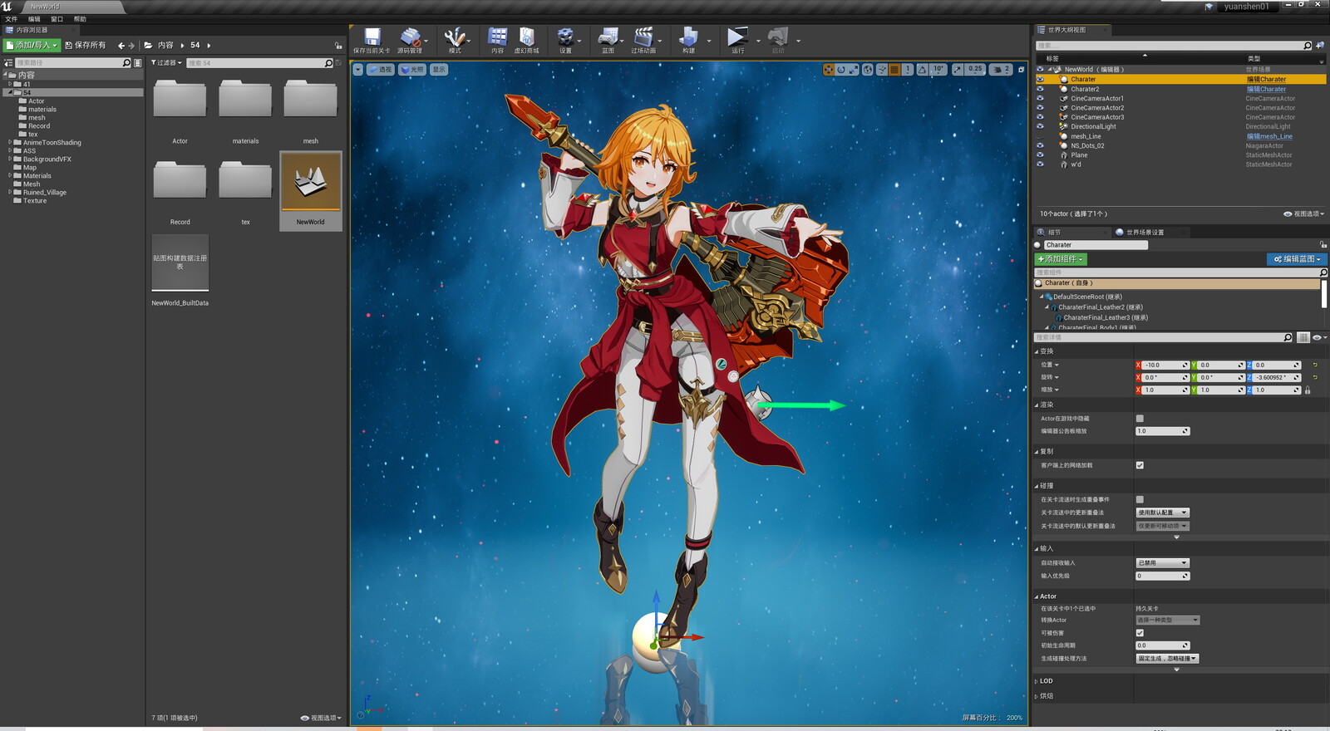The image size is (1330, 731).
Task: Click the Cinematics (过场动画) clapperboard icon
Action: (643, 37)
